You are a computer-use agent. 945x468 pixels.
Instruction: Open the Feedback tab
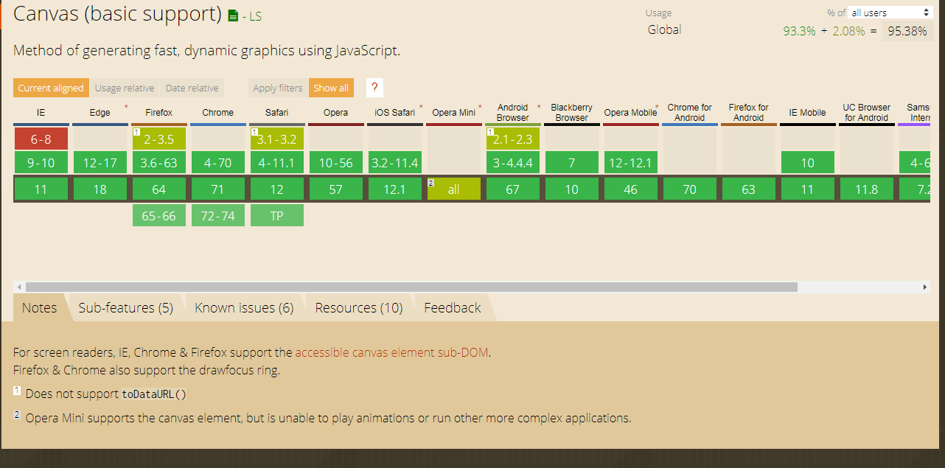[x=452, y=307]
